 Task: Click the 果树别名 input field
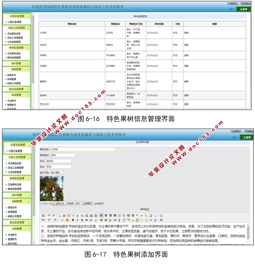click(x=63, y=155)
